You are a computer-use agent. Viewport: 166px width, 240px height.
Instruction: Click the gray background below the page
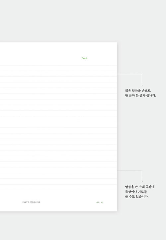(x=83, y=226)
